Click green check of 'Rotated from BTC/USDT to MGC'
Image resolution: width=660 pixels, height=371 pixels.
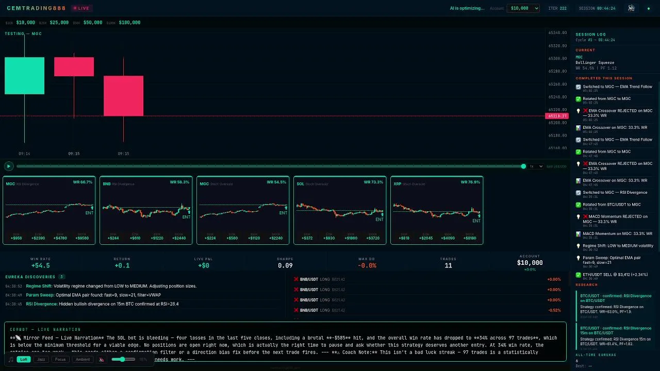point(579,205)
